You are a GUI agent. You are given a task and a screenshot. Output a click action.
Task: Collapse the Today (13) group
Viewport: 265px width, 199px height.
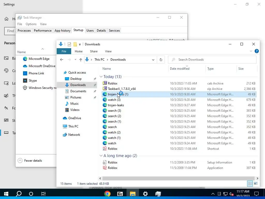(x=101, y=77)
